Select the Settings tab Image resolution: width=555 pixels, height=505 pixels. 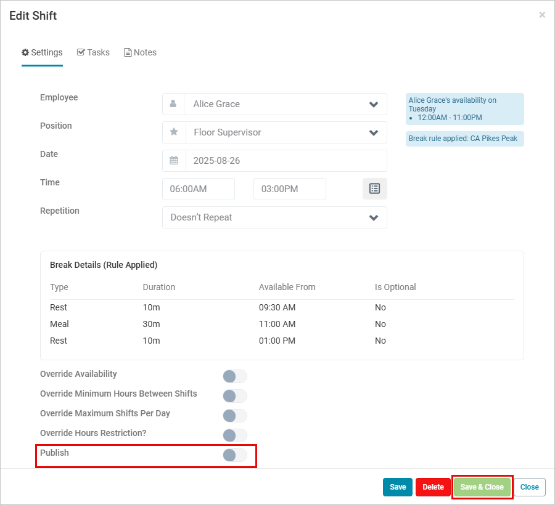(x=42, y=52)
